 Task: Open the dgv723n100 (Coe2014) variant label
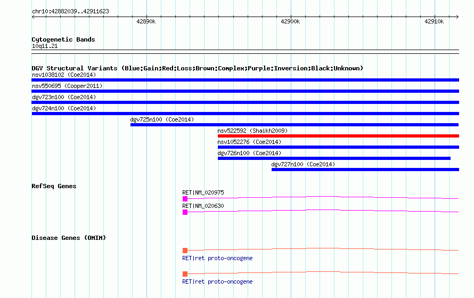64,97
